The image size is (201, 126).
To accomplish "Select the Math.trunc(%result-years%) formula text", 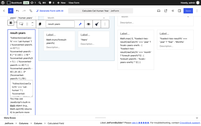I will 57,41.
